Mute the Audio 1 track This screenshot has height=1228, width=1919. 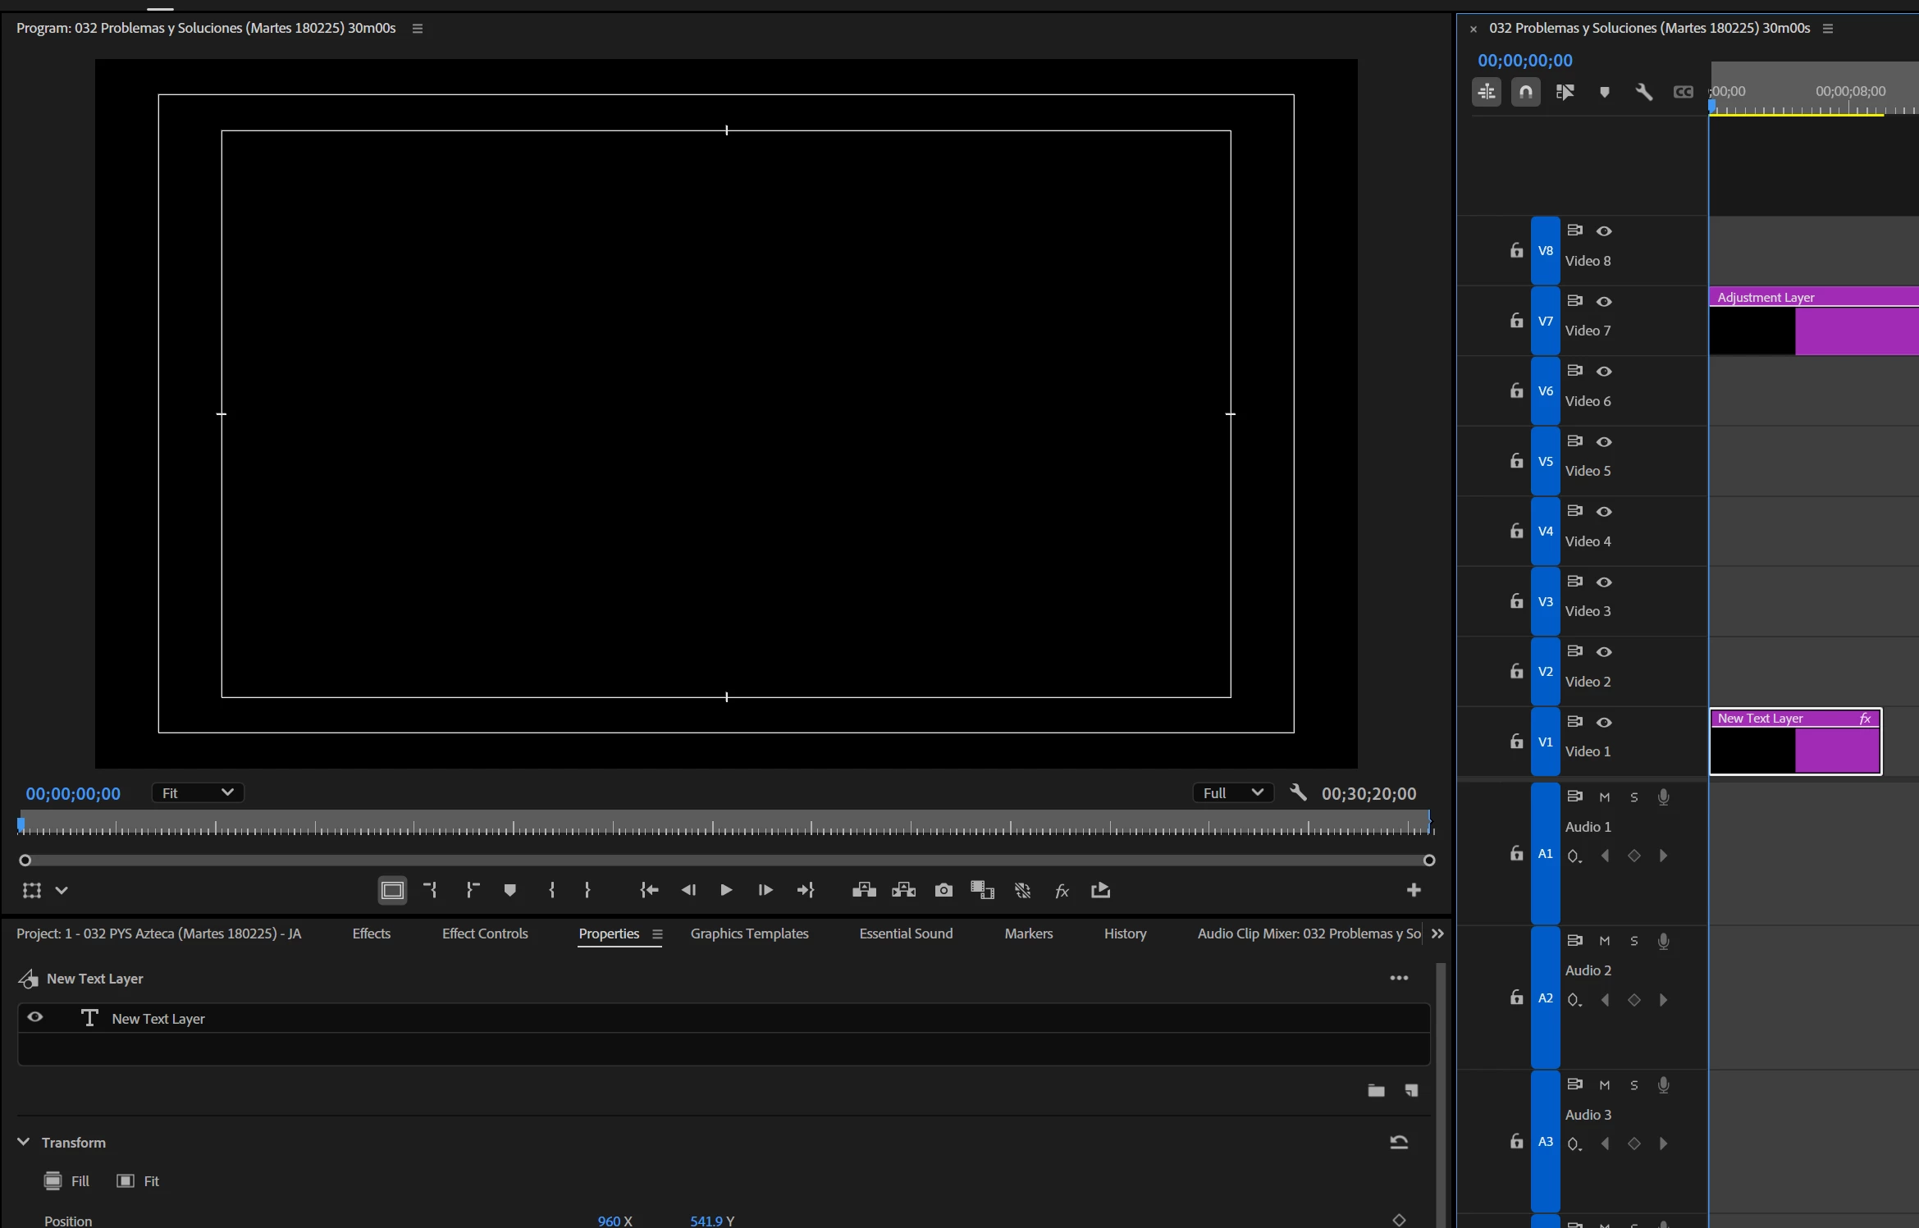click(1605, 797)
